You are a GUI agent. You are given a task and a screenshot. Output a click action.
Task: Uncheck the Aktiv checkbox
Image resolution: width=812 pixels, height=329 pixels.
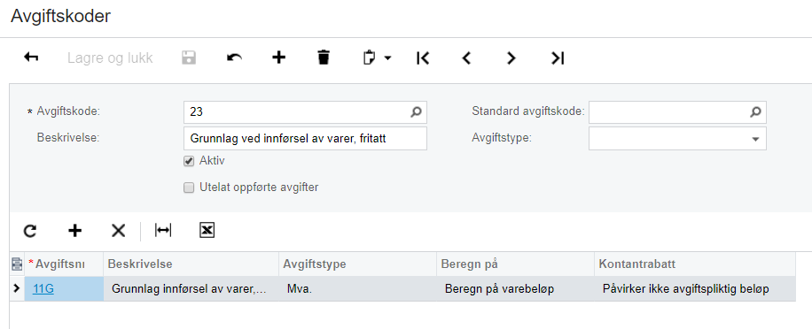[x=189, y=161]
